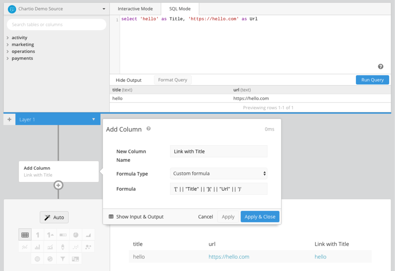Select the Table chart type icon
This screenshot has height=271, width=395.
click(25, 235)
